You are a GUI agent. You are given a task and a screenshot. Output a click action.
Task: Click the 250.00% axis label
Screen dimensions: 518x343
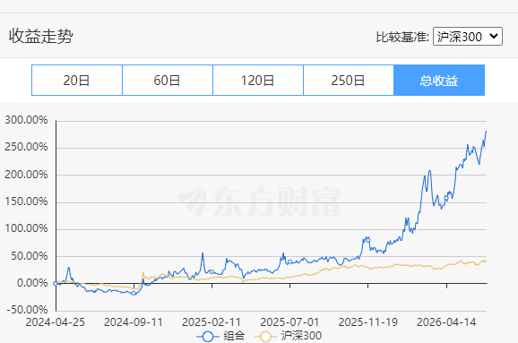tap(26, 147)
